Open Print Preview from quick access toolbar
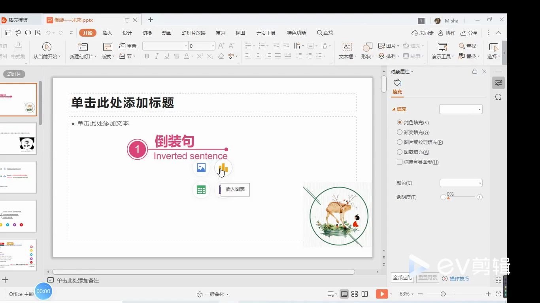The width and height of the screenshot is (540, 303). click(38, 33)
